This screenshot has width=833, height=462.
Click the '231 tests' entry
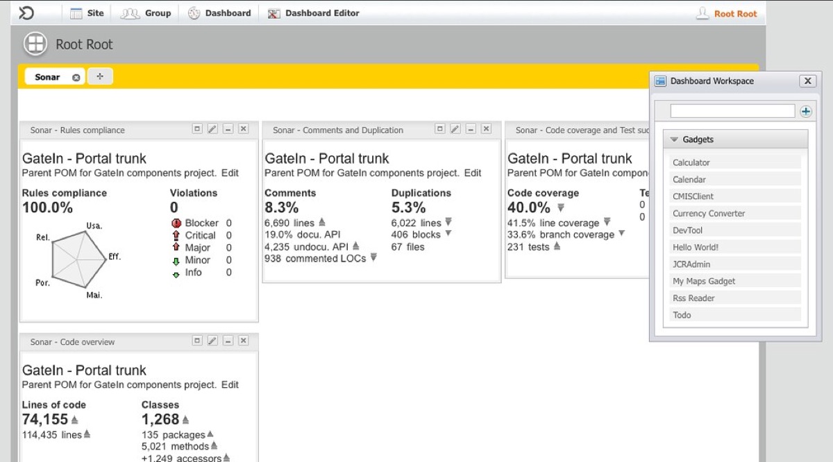click(528, 246)
